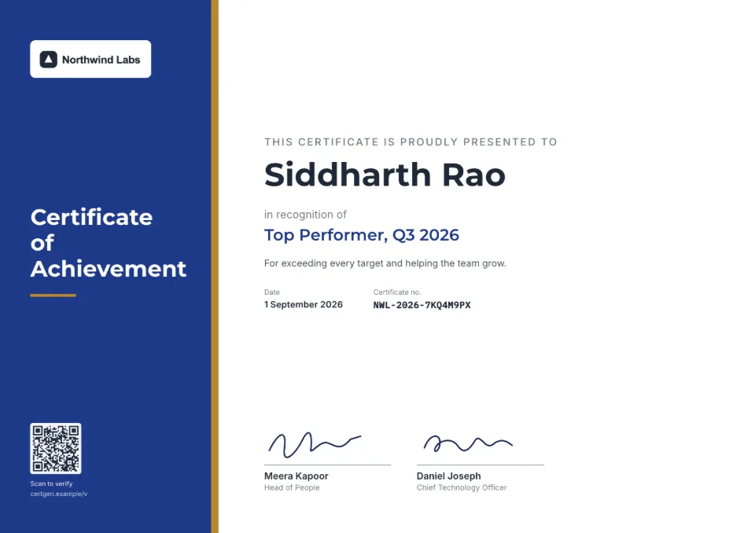The width and height of the screenshot is (755, 533).
Task: Open the certgen.example/v link
Action: coord(59,494)
